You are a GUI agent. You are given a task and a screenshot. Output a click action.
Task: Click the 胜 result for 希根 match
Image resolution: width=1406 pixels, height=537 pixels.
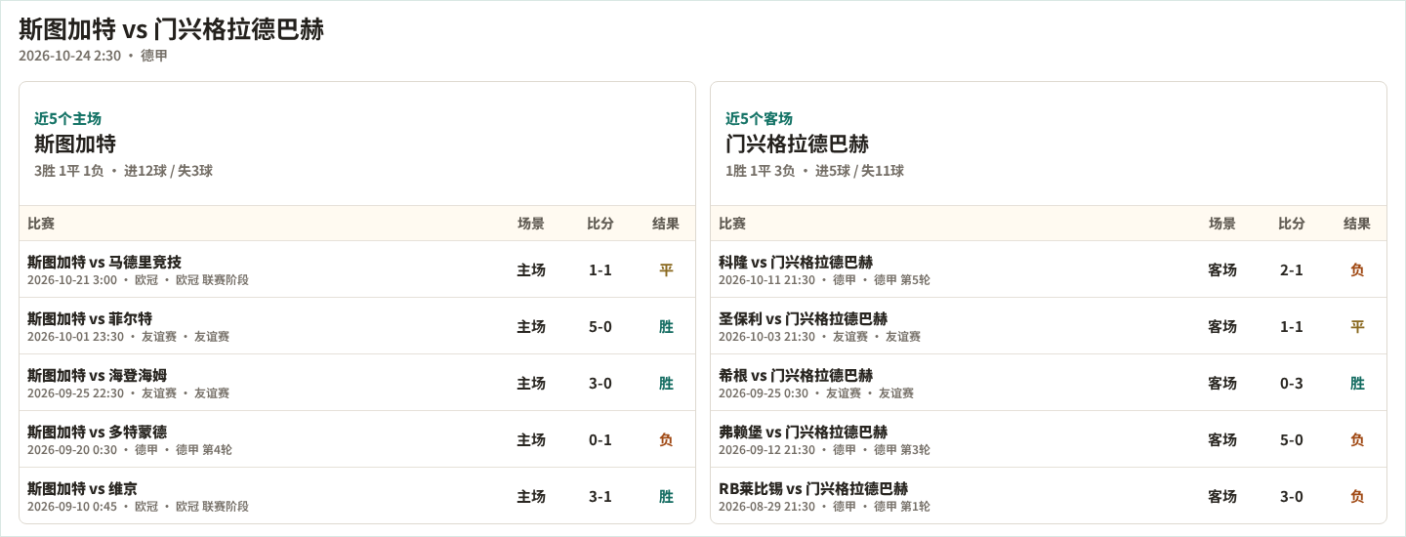1357,383
